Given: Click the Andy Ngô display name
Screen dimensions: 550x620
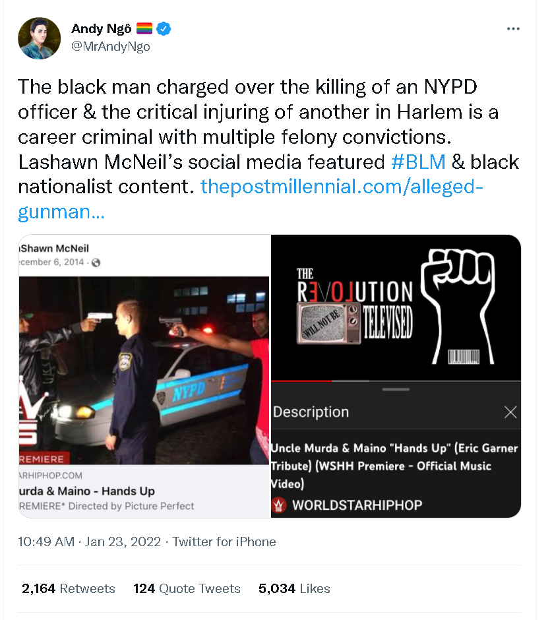Looking at the screenshot, I should (x=102, y=28).
